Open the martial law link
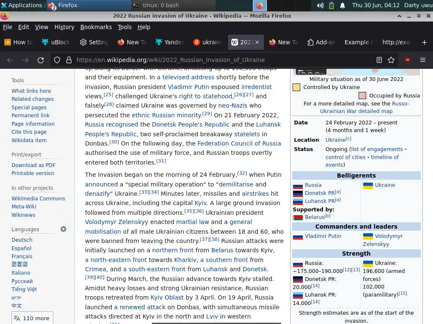This screenshot has height=324, width=433. coord(192,222)
